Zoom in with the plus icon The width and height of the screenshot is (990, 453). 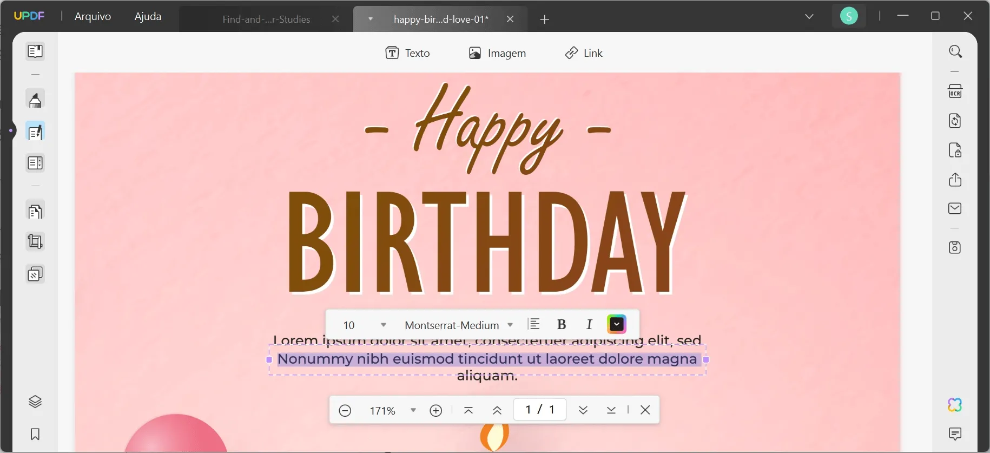[x=436, y=411]
